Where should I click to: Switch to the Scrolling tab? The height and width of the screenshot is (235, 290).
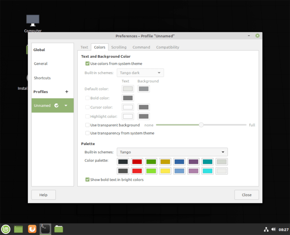[119, 47]
